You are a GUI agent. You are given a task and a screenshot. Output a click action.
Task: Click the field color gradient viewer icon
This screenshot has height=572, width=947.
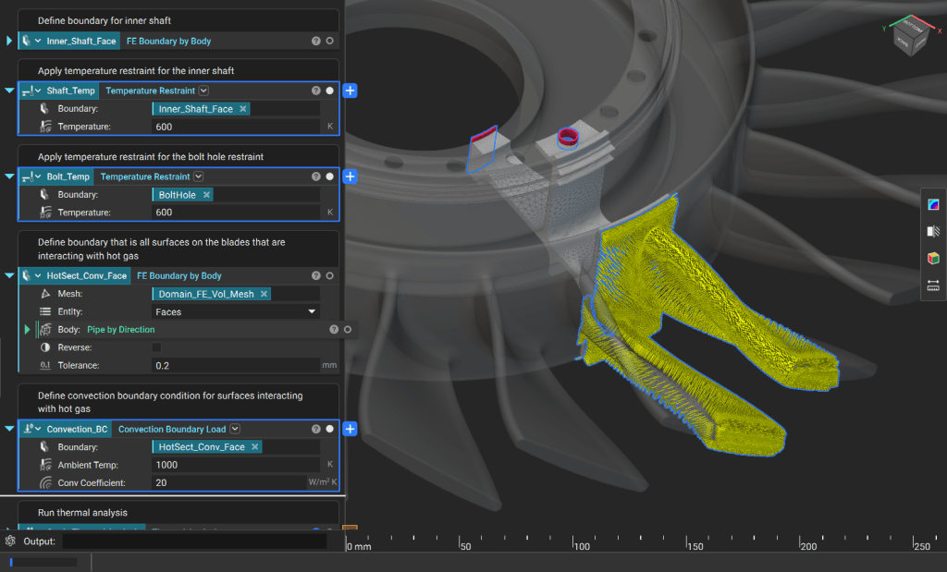coord(932,205)
